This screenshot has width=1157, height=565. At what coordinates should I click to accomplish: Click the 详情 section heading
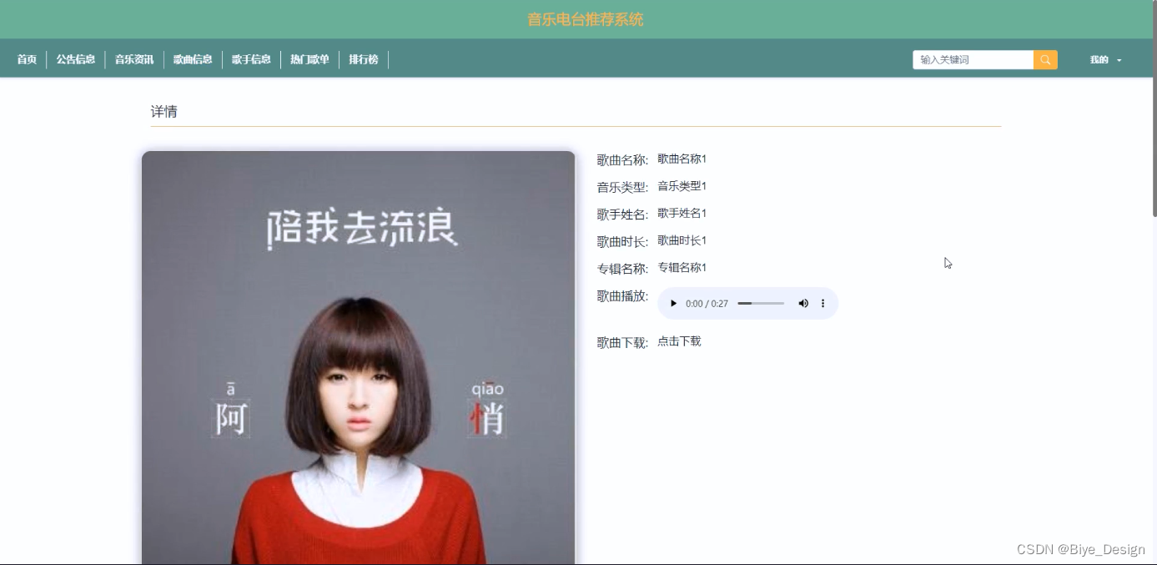tap(163, 112)
